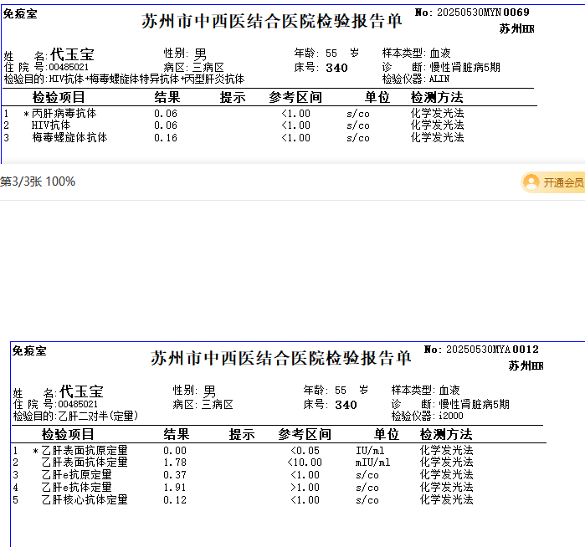Click the >1.00 reference range

[x=305, y=488]
